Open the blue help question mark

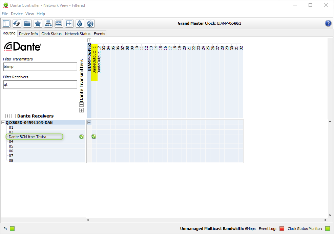click(x=328, y=23)
